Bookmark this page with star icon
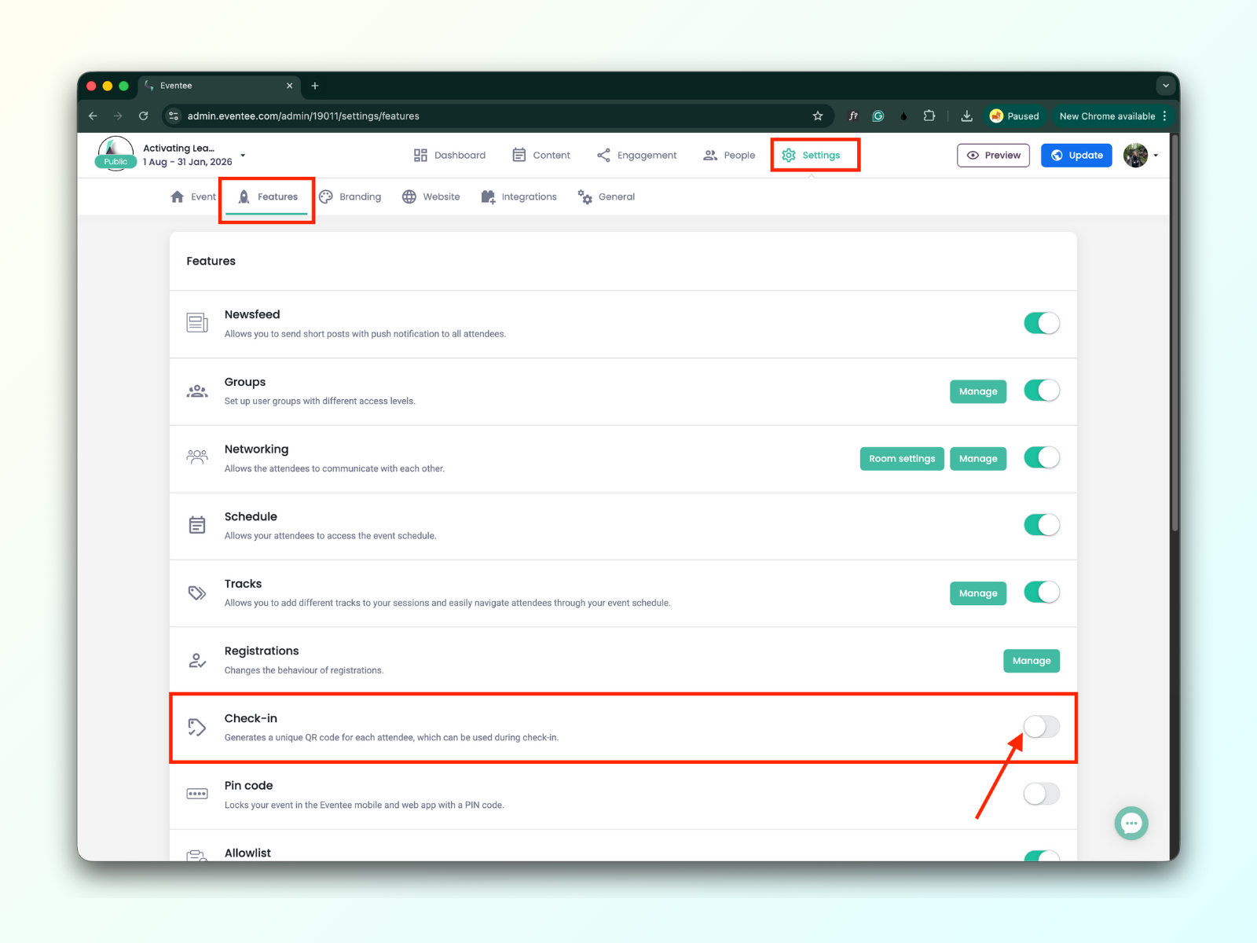1257x943 pixels. [818, 116]
